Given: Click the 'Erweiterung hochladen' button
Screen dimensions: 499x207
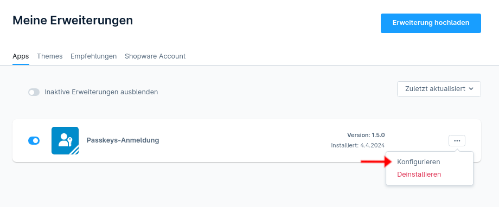Looking at the screenshot, I should coord(431,23).
